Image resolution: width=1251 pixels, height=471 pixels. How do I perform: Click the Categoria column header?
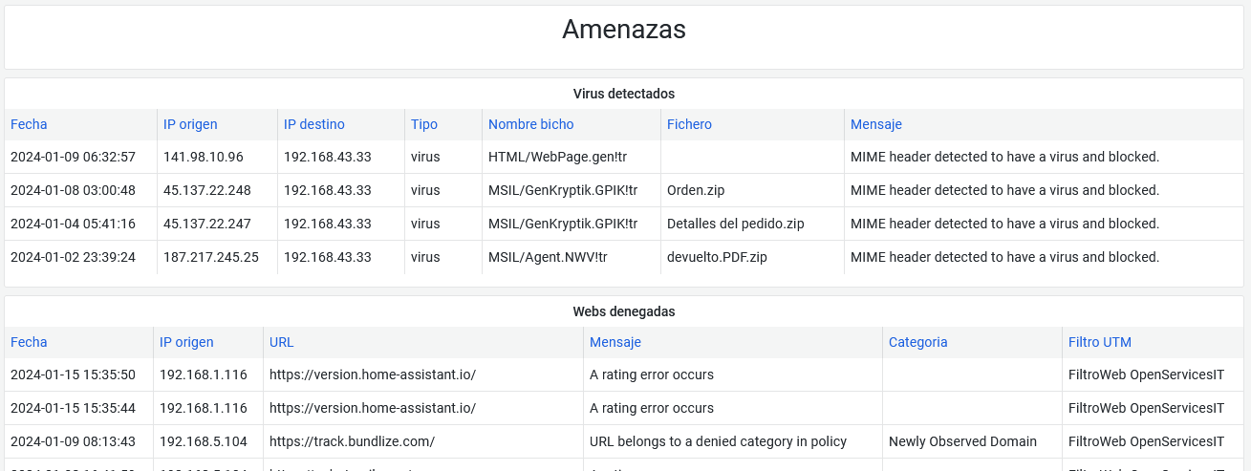click(917, 342)
